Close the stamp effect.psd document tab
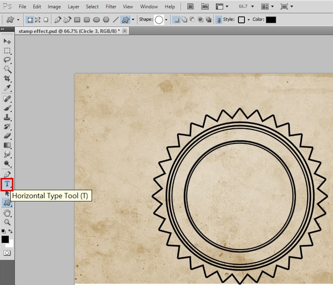Image resolution: width=333 pixels, height=285 pixels. coord(125,31)
